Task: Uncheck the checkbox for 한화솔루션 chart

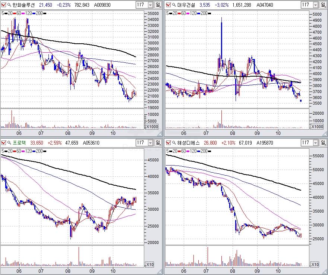Action: coord(3,5)
